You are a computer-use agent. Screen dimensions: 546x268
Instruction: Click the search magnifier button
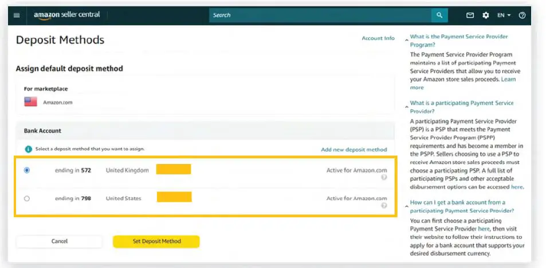[439, 15]
